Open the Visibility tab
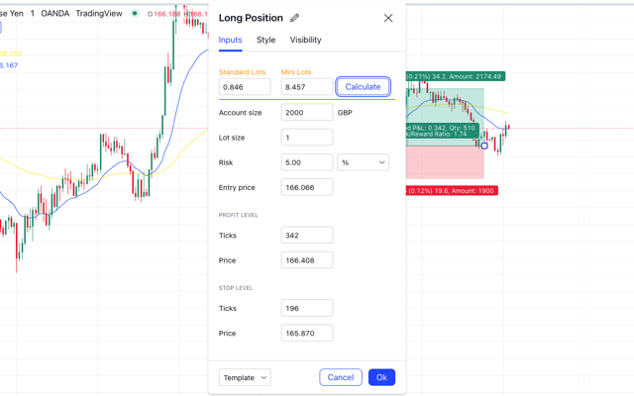 pos(305,40)
